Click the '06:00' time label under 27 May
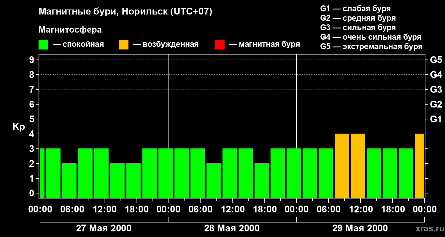The image size is (445, 237). [72, 209]
